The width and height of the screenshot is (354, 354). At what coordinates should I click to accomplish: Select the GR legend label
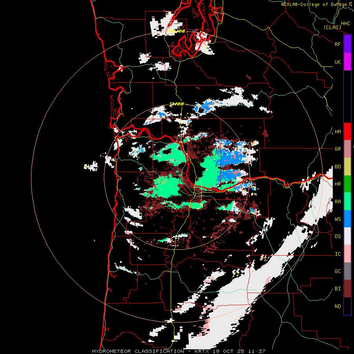click(338, 149)
